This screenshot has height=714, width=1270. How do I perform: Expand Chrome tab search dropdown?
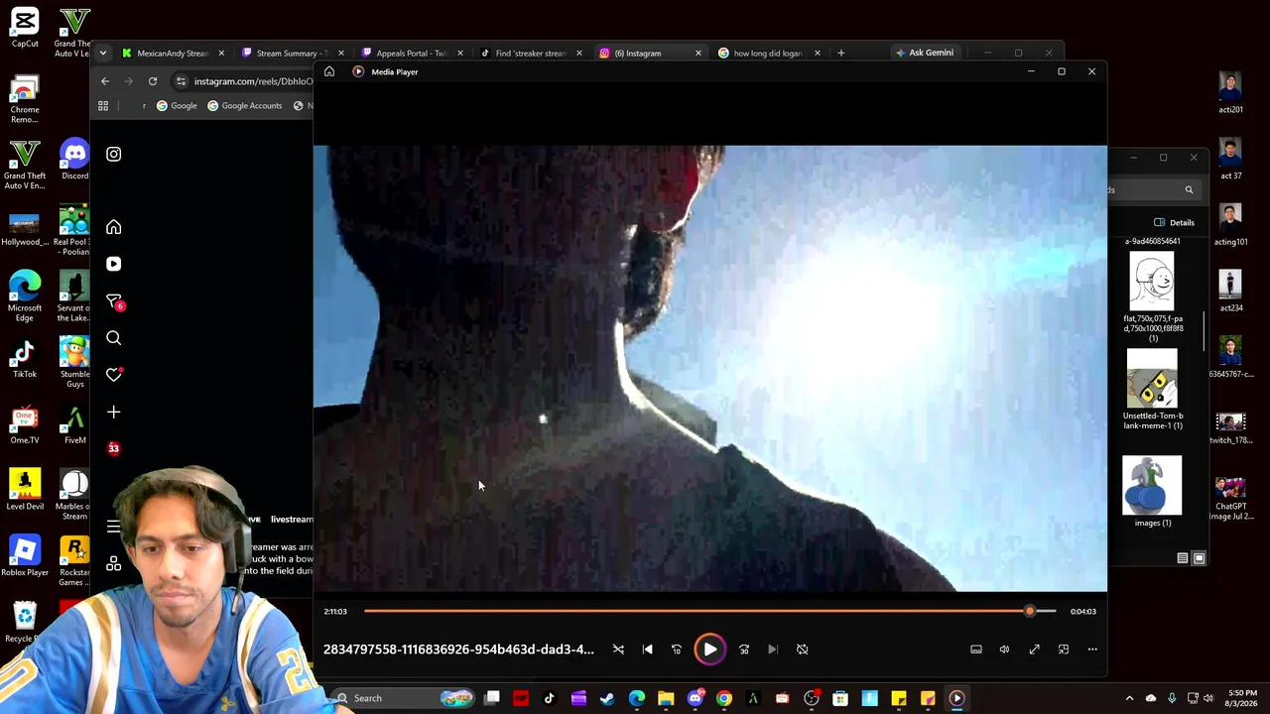click(x=103, y=53)
